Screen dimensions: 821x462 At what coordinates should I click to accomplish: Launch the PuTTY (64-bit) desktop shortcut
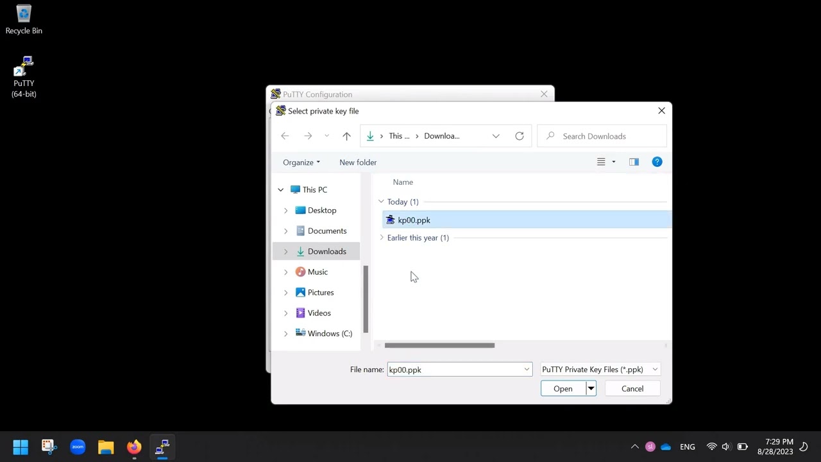[24, 77]
